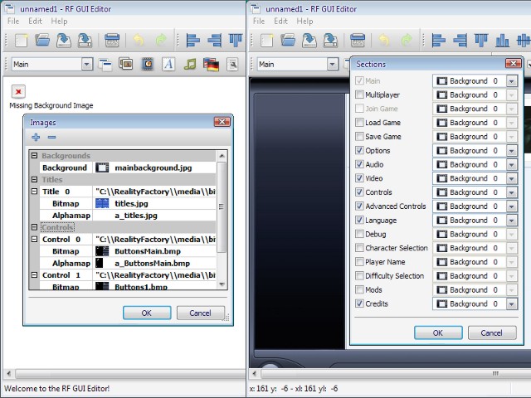Click New file icon in right window toolbar
Image resolution: width=531 pixels, height=398 pixels.
pyautogui.click(x=267, y=40)
